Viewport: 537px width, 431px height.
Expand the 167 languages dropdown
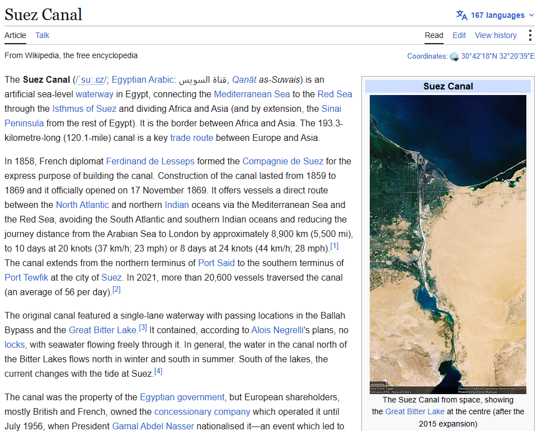point(495,15)
